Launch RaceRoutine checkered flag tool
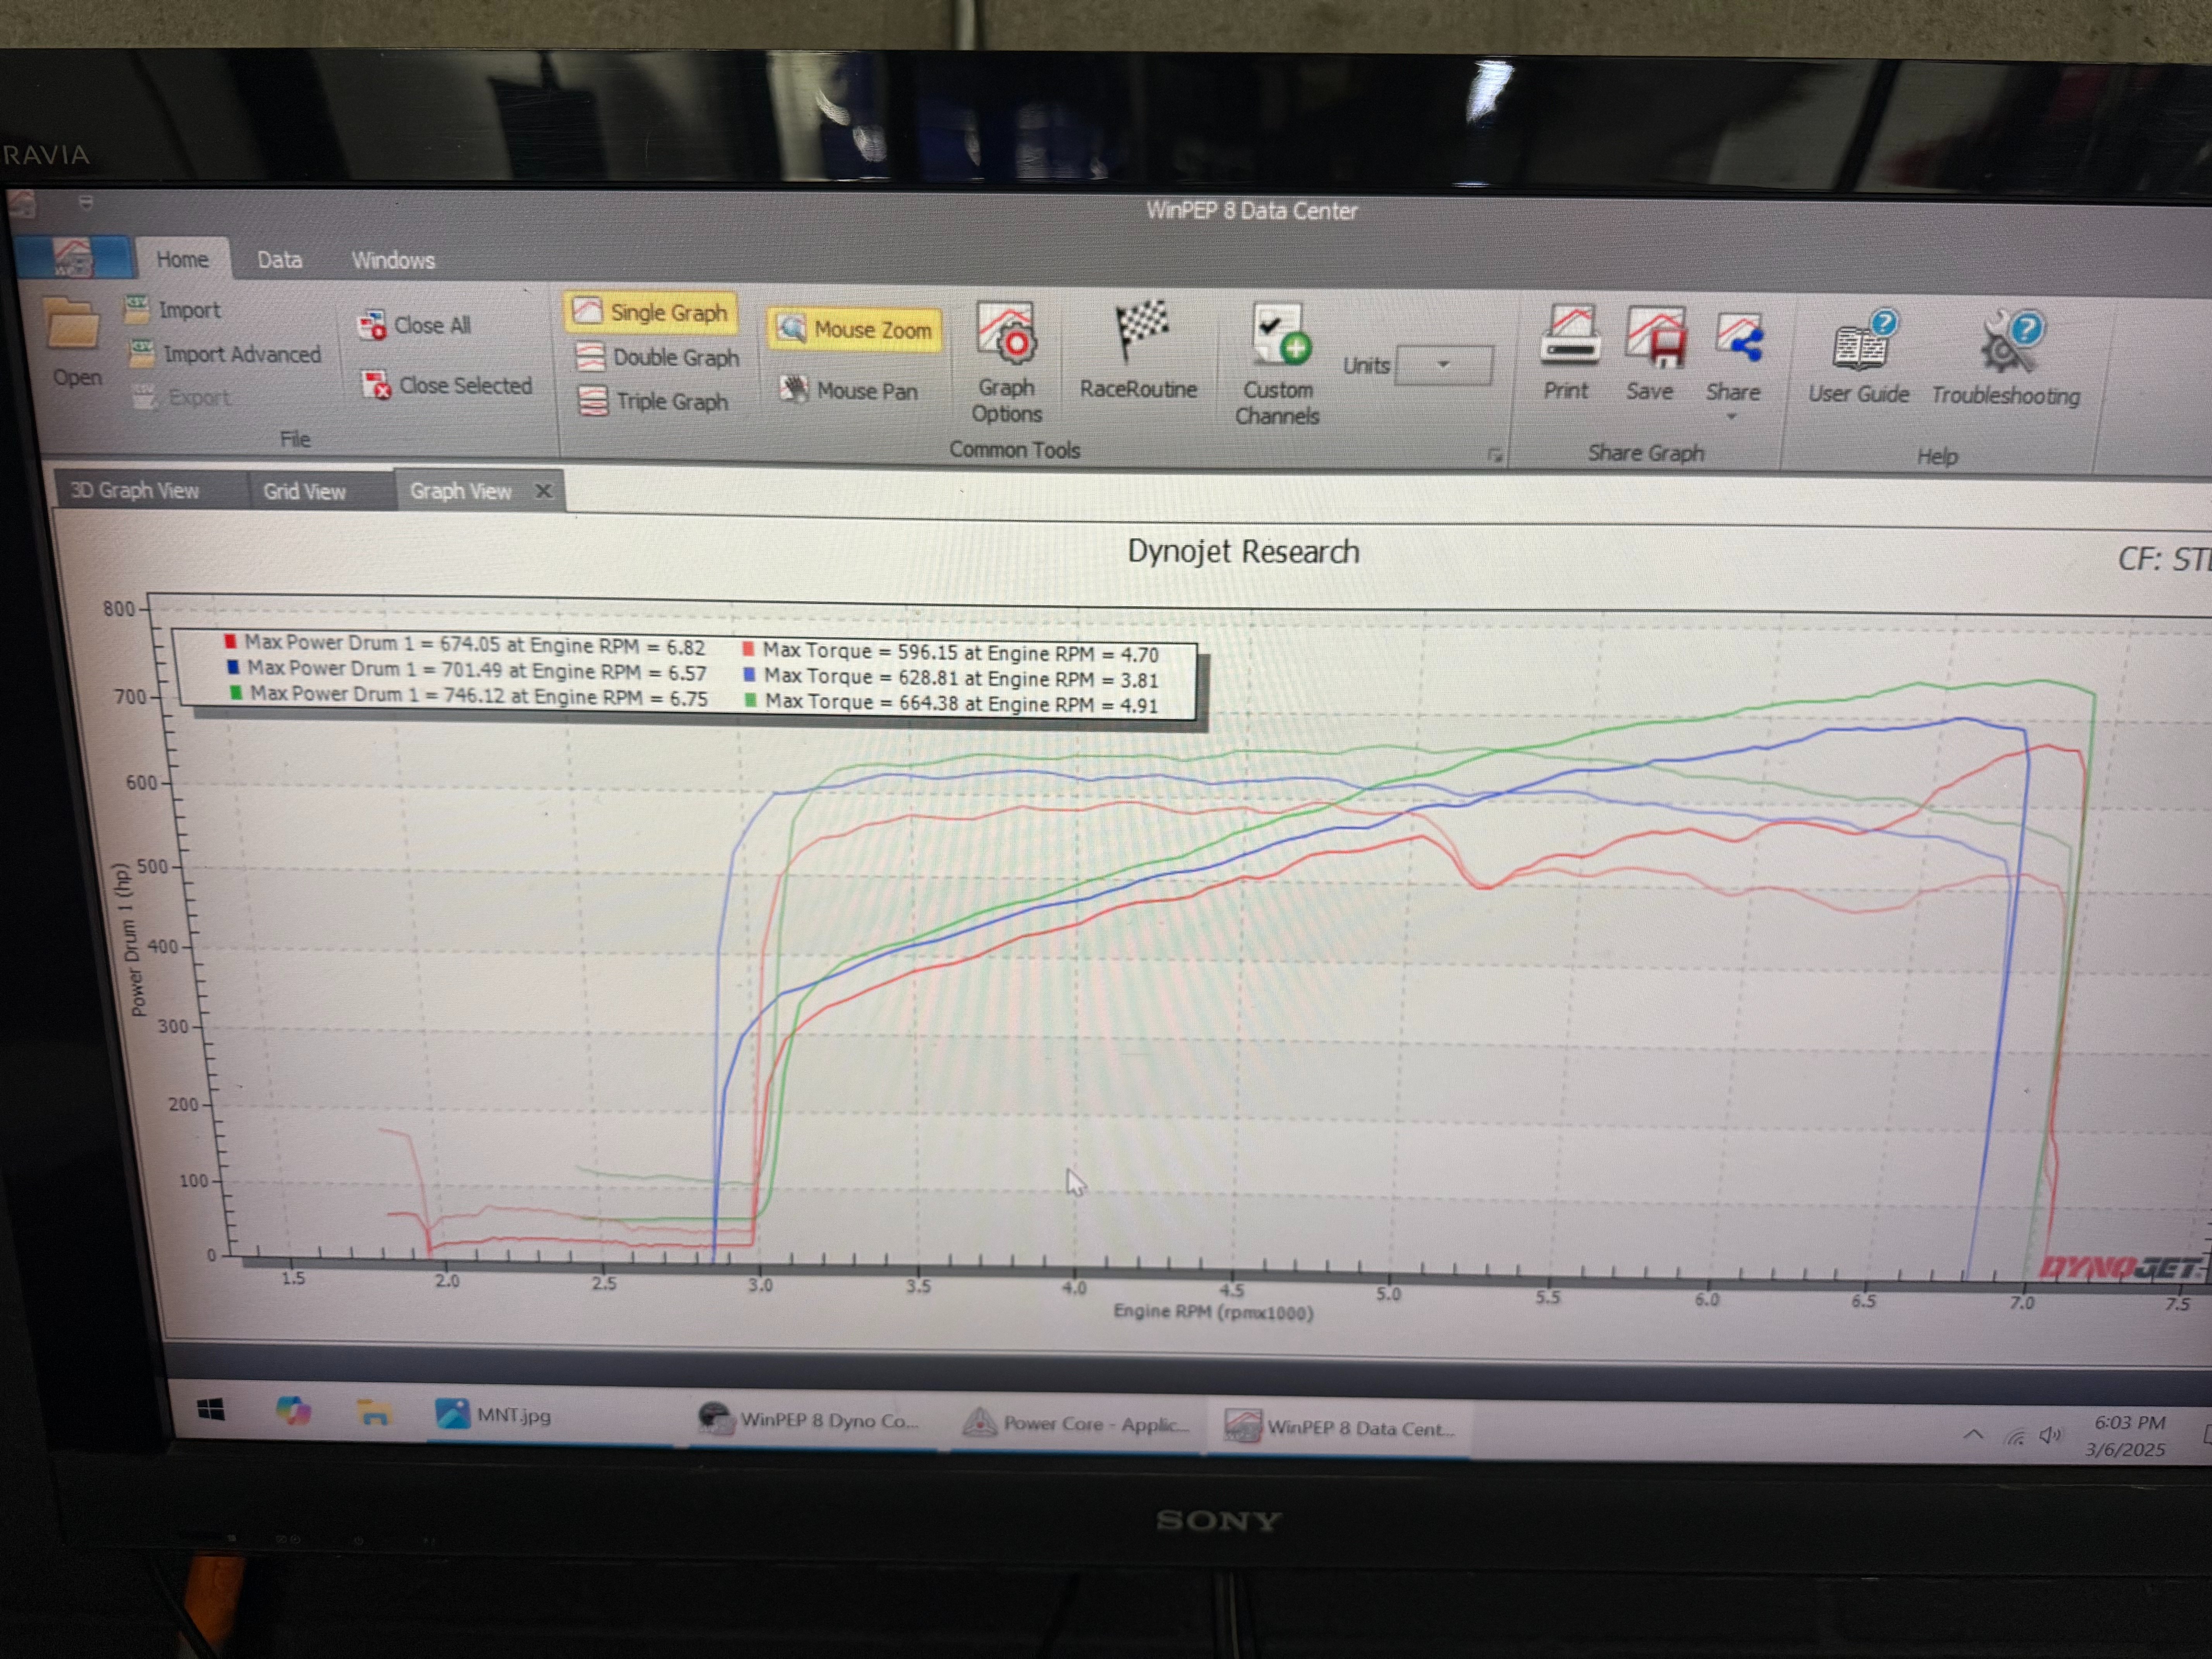The image size is (2212, 1659). pos(1139,350)
